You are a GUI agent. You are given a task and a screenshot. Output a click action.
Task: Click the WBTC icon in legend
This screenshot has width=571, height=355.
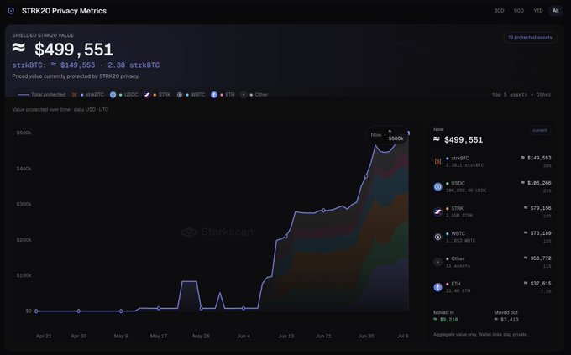point(180,95)
